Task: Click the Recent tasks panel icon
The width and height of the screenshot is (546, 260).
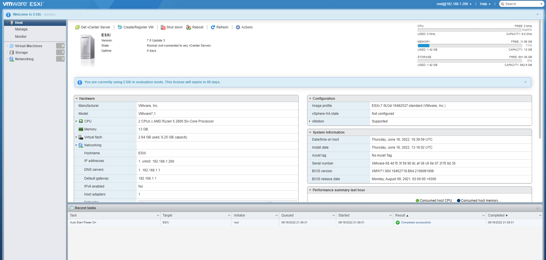Action: tap(71, 208)
